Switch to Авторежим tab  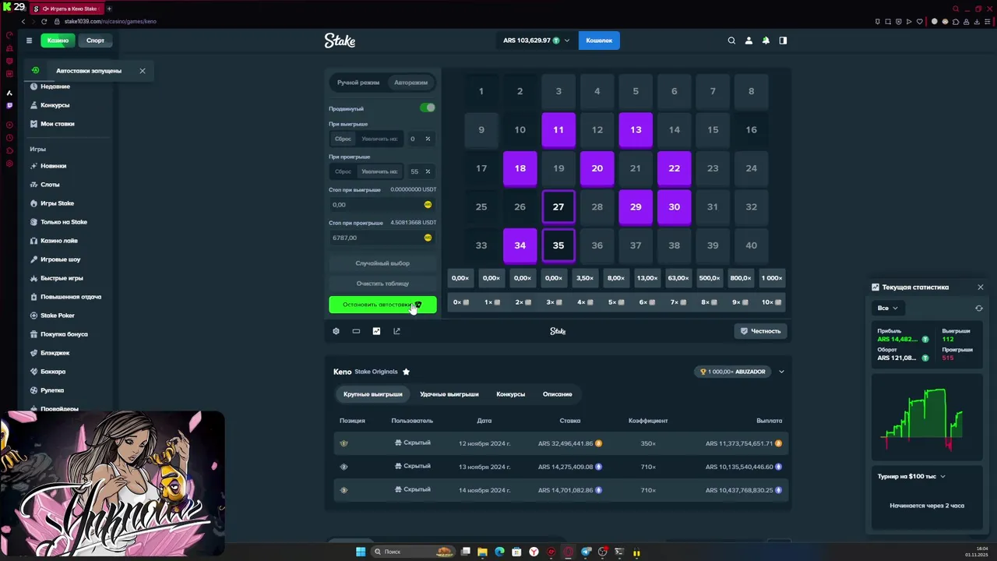[410, 83]
